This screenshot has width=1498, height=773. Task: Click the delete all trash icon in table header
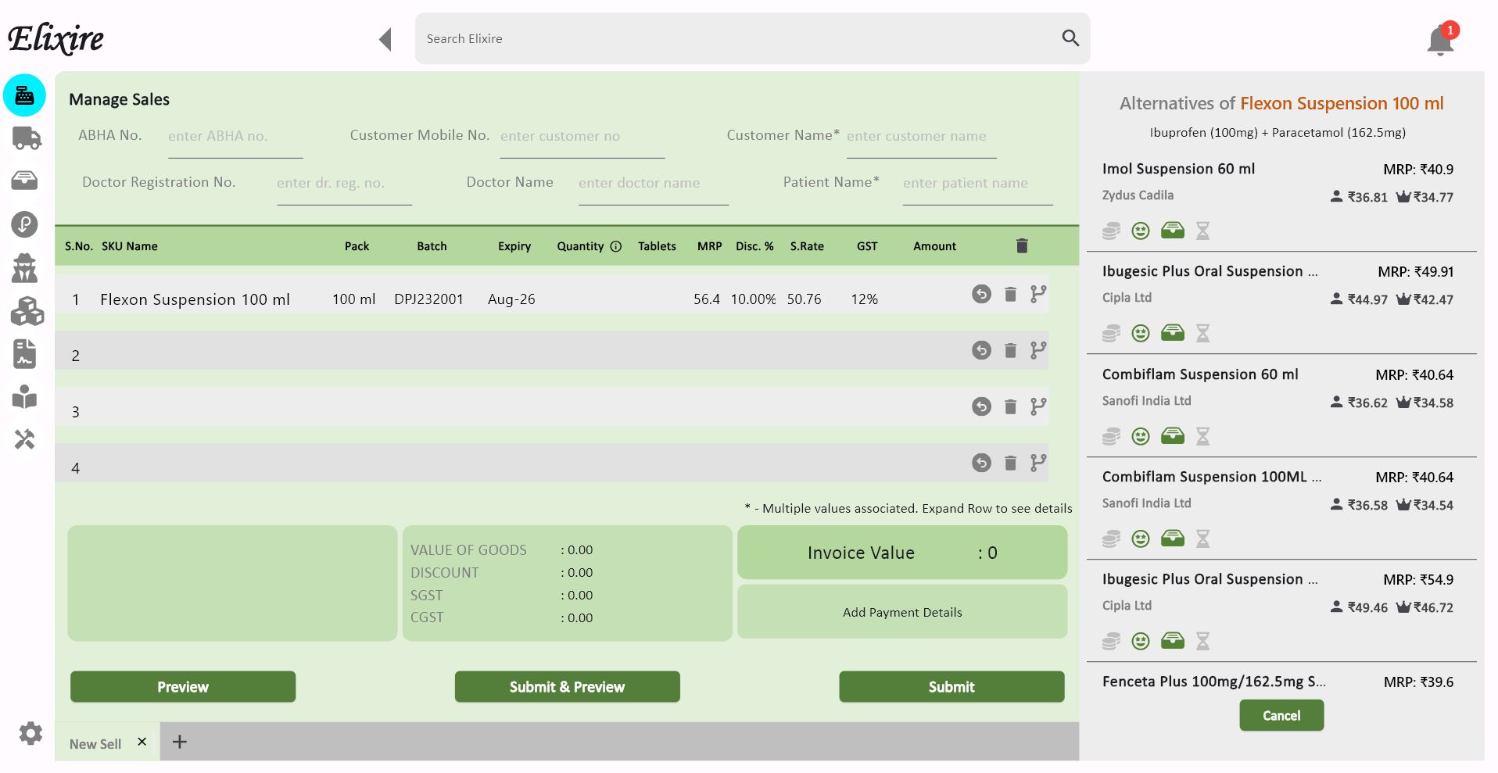click(1022, 245)
